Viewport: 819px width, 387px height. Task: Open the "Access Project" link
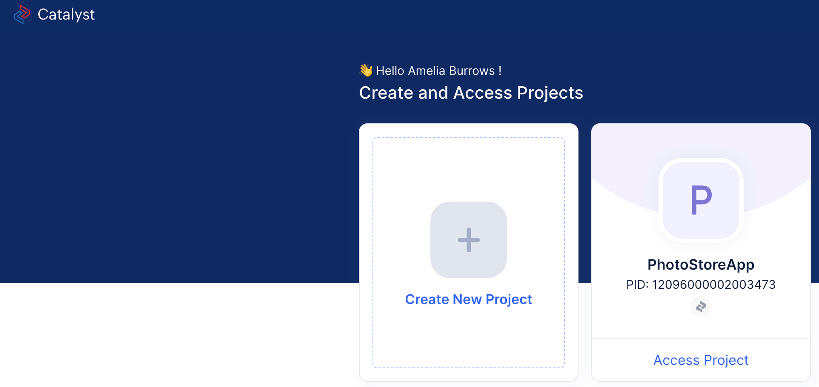[x=701, y=360]
